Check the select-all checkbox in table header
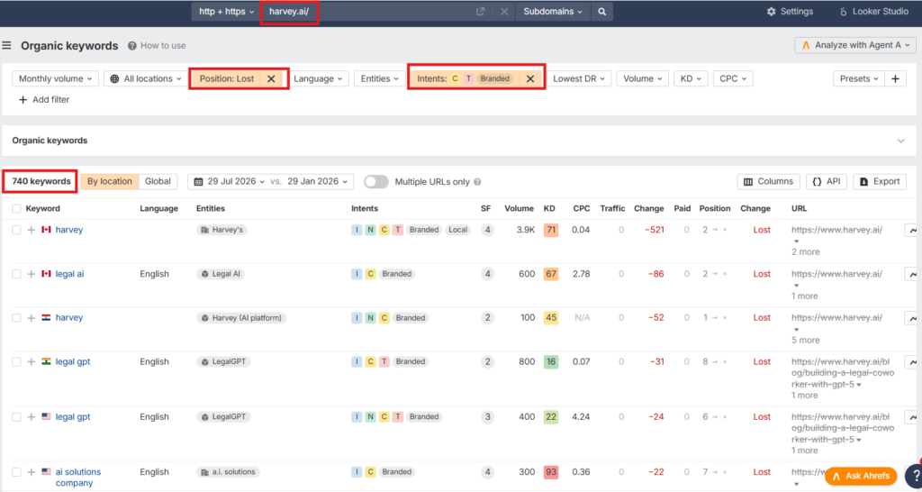922x492 pixels. [16, 208]
